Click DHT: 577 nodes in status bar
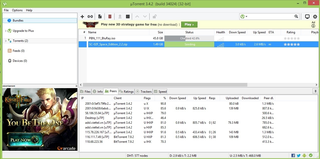 [x=137, y=155]
